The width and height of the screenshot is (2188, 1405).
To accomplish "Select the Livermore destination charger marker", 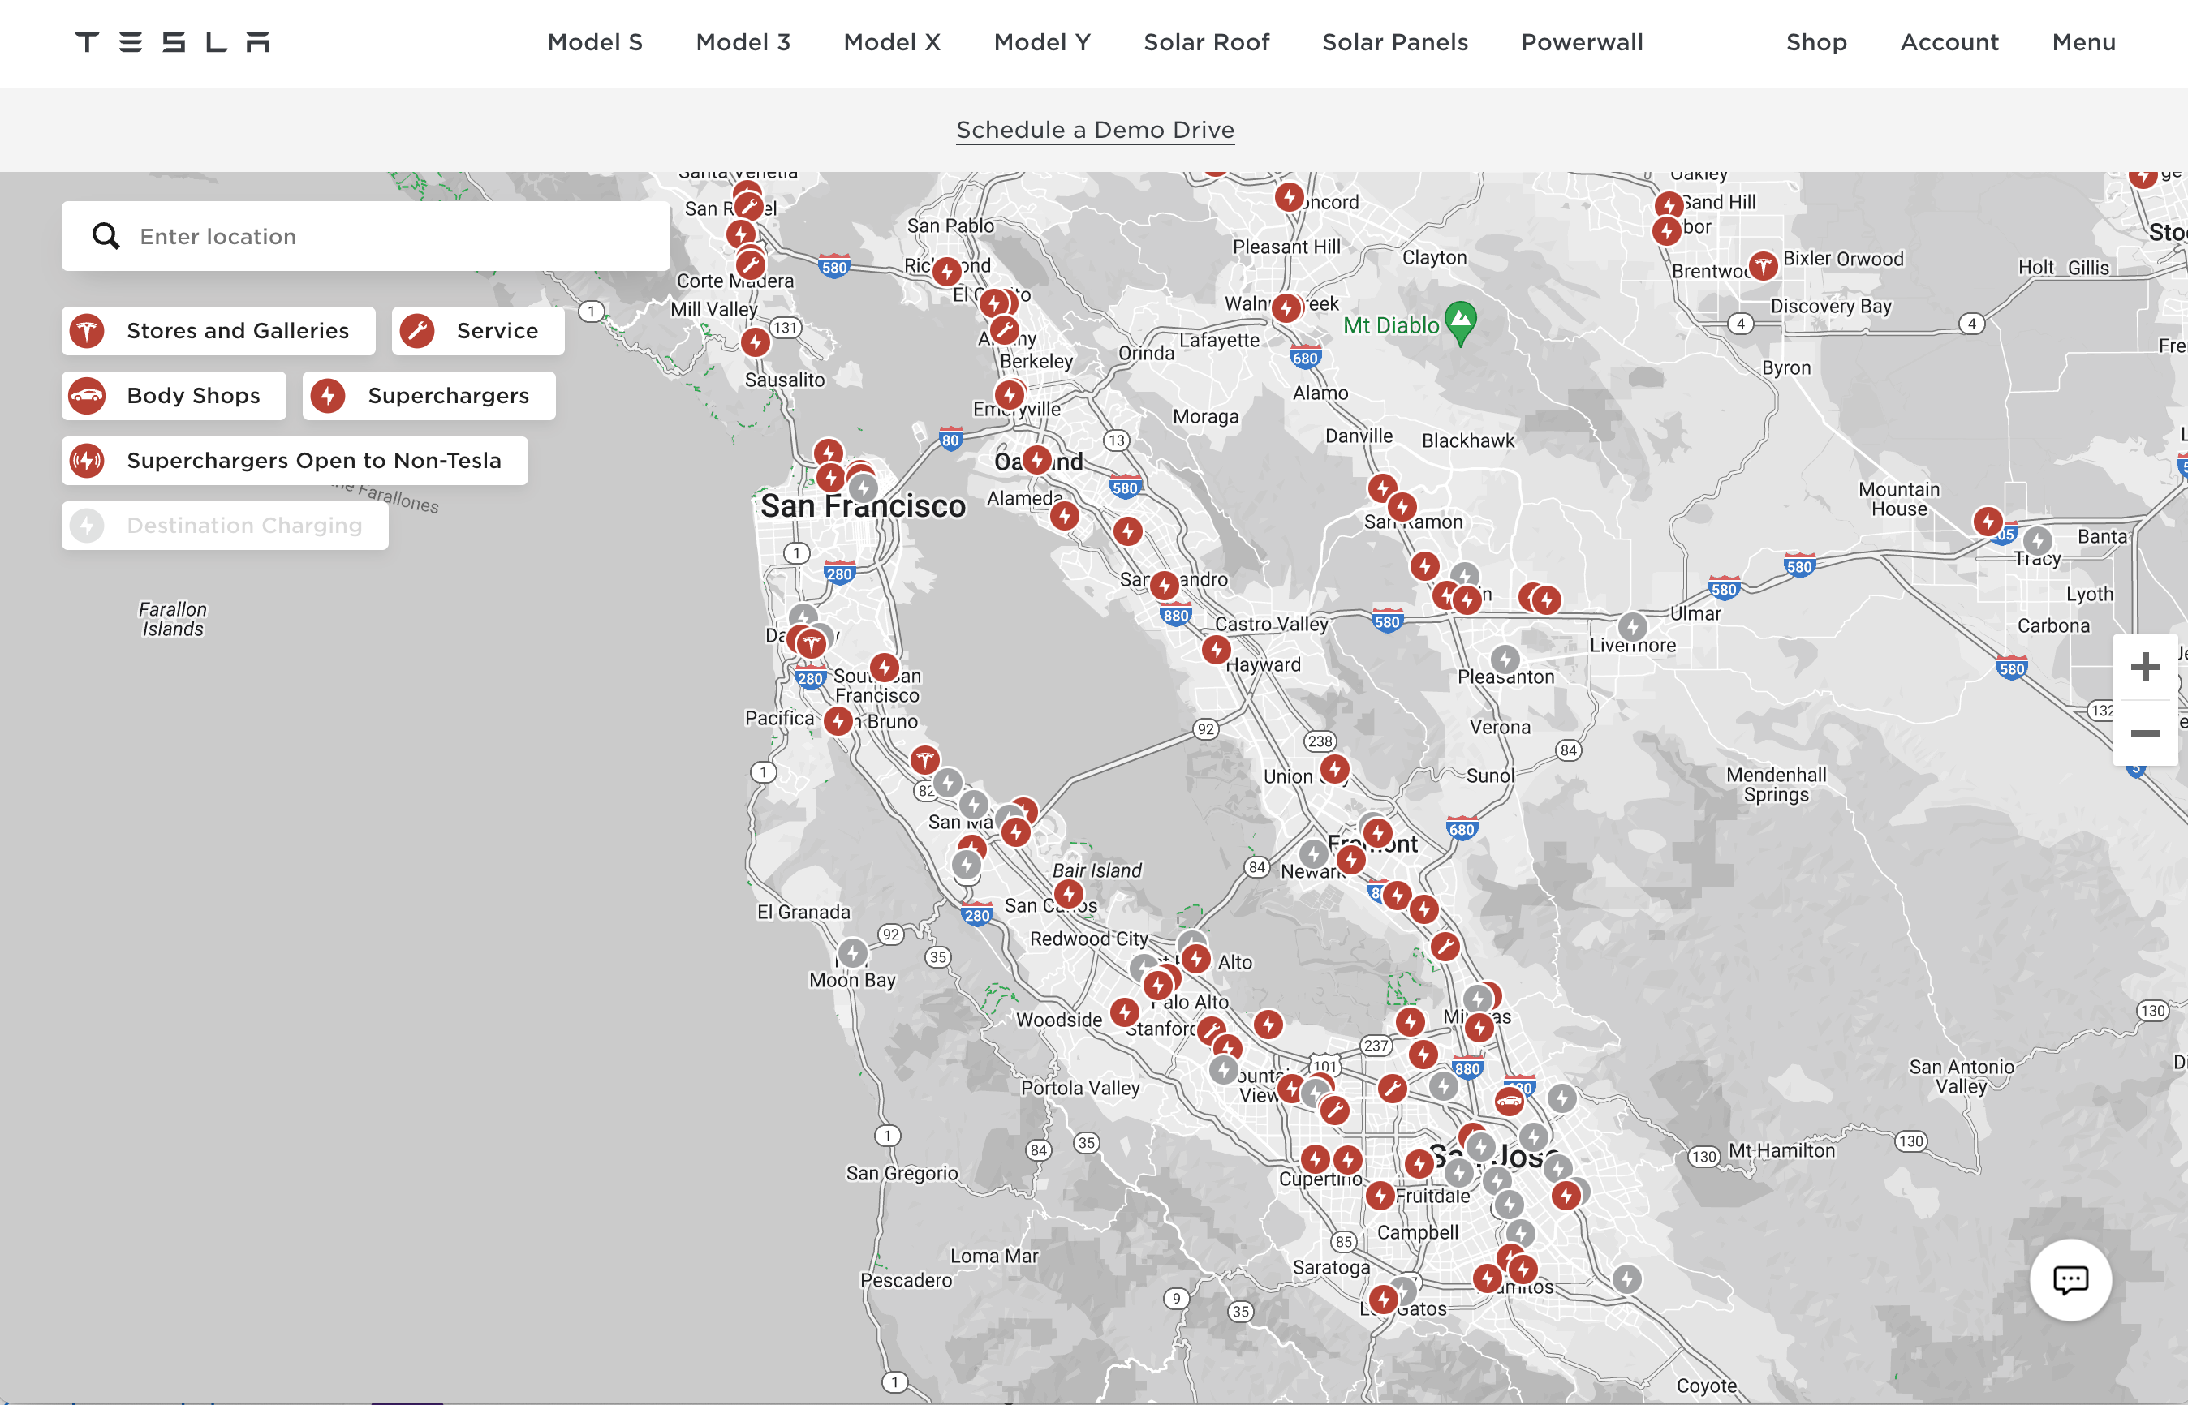I will (1633, 627).
